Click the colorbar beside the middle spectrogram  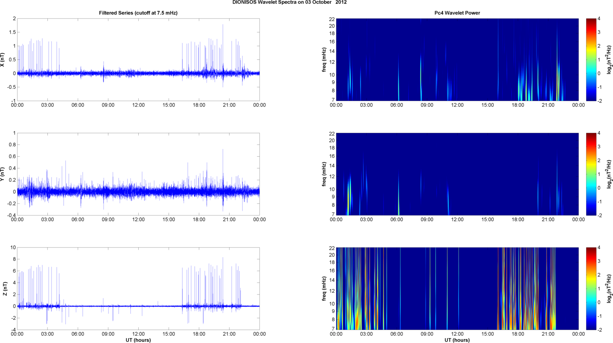pyautogui.click(x=591, y=174)
